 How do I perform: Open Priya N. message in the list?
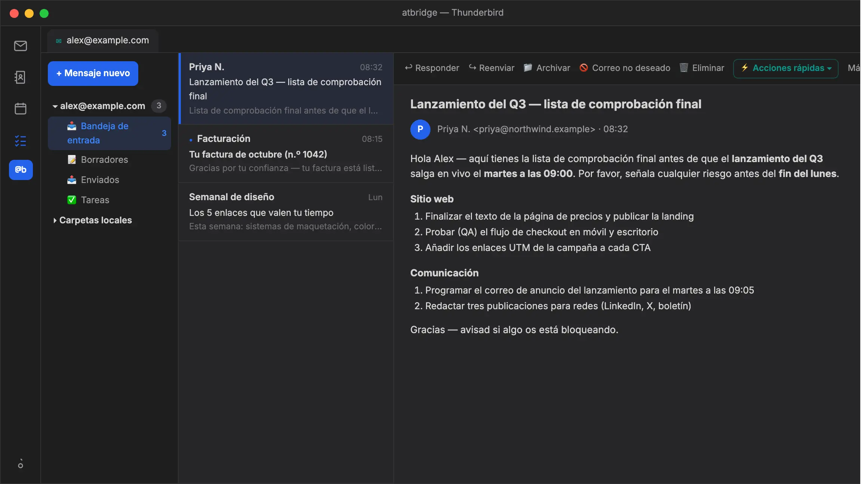pyautogui.click(x=286, y=89)
